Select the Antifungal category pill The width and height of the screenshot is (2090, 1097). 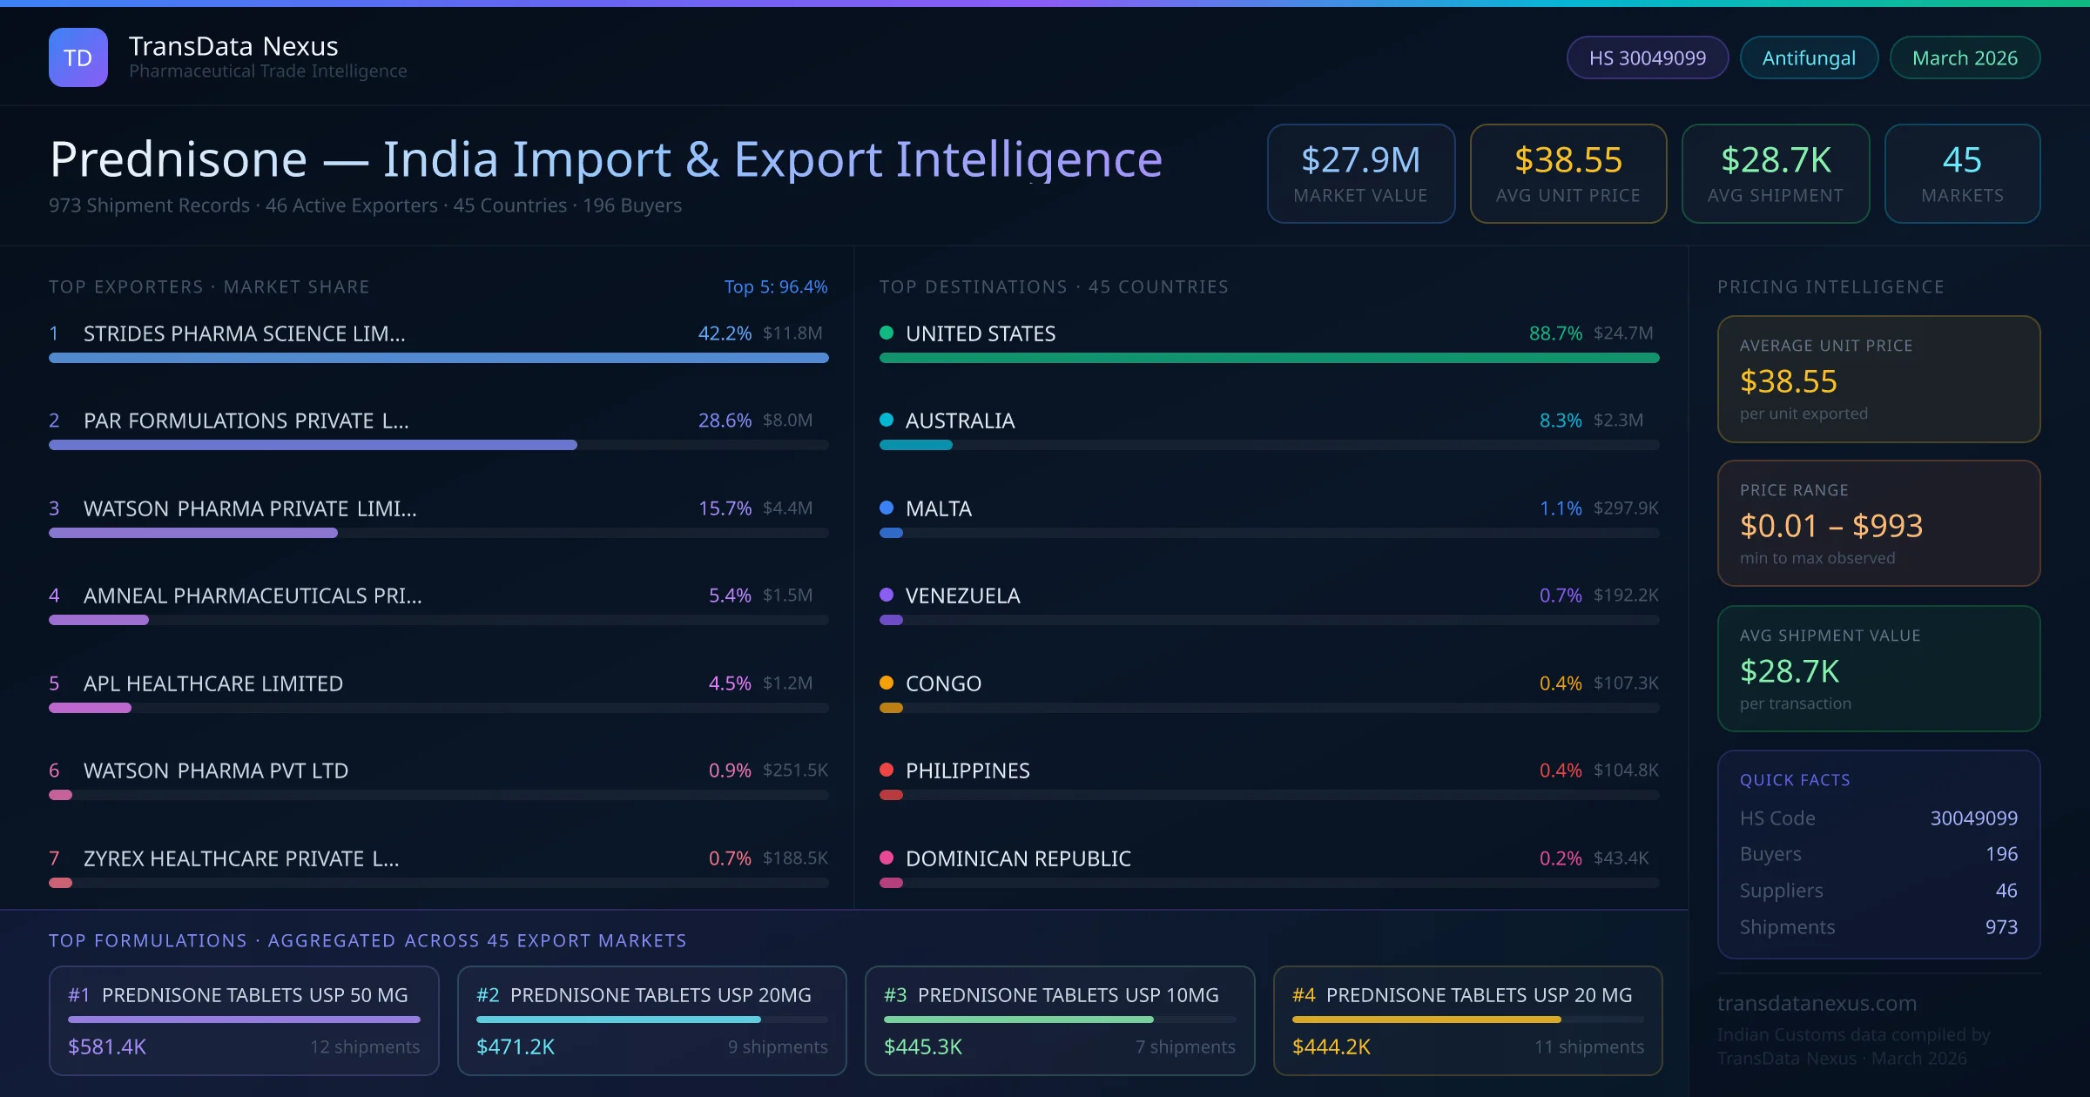tap(1809, 57)
